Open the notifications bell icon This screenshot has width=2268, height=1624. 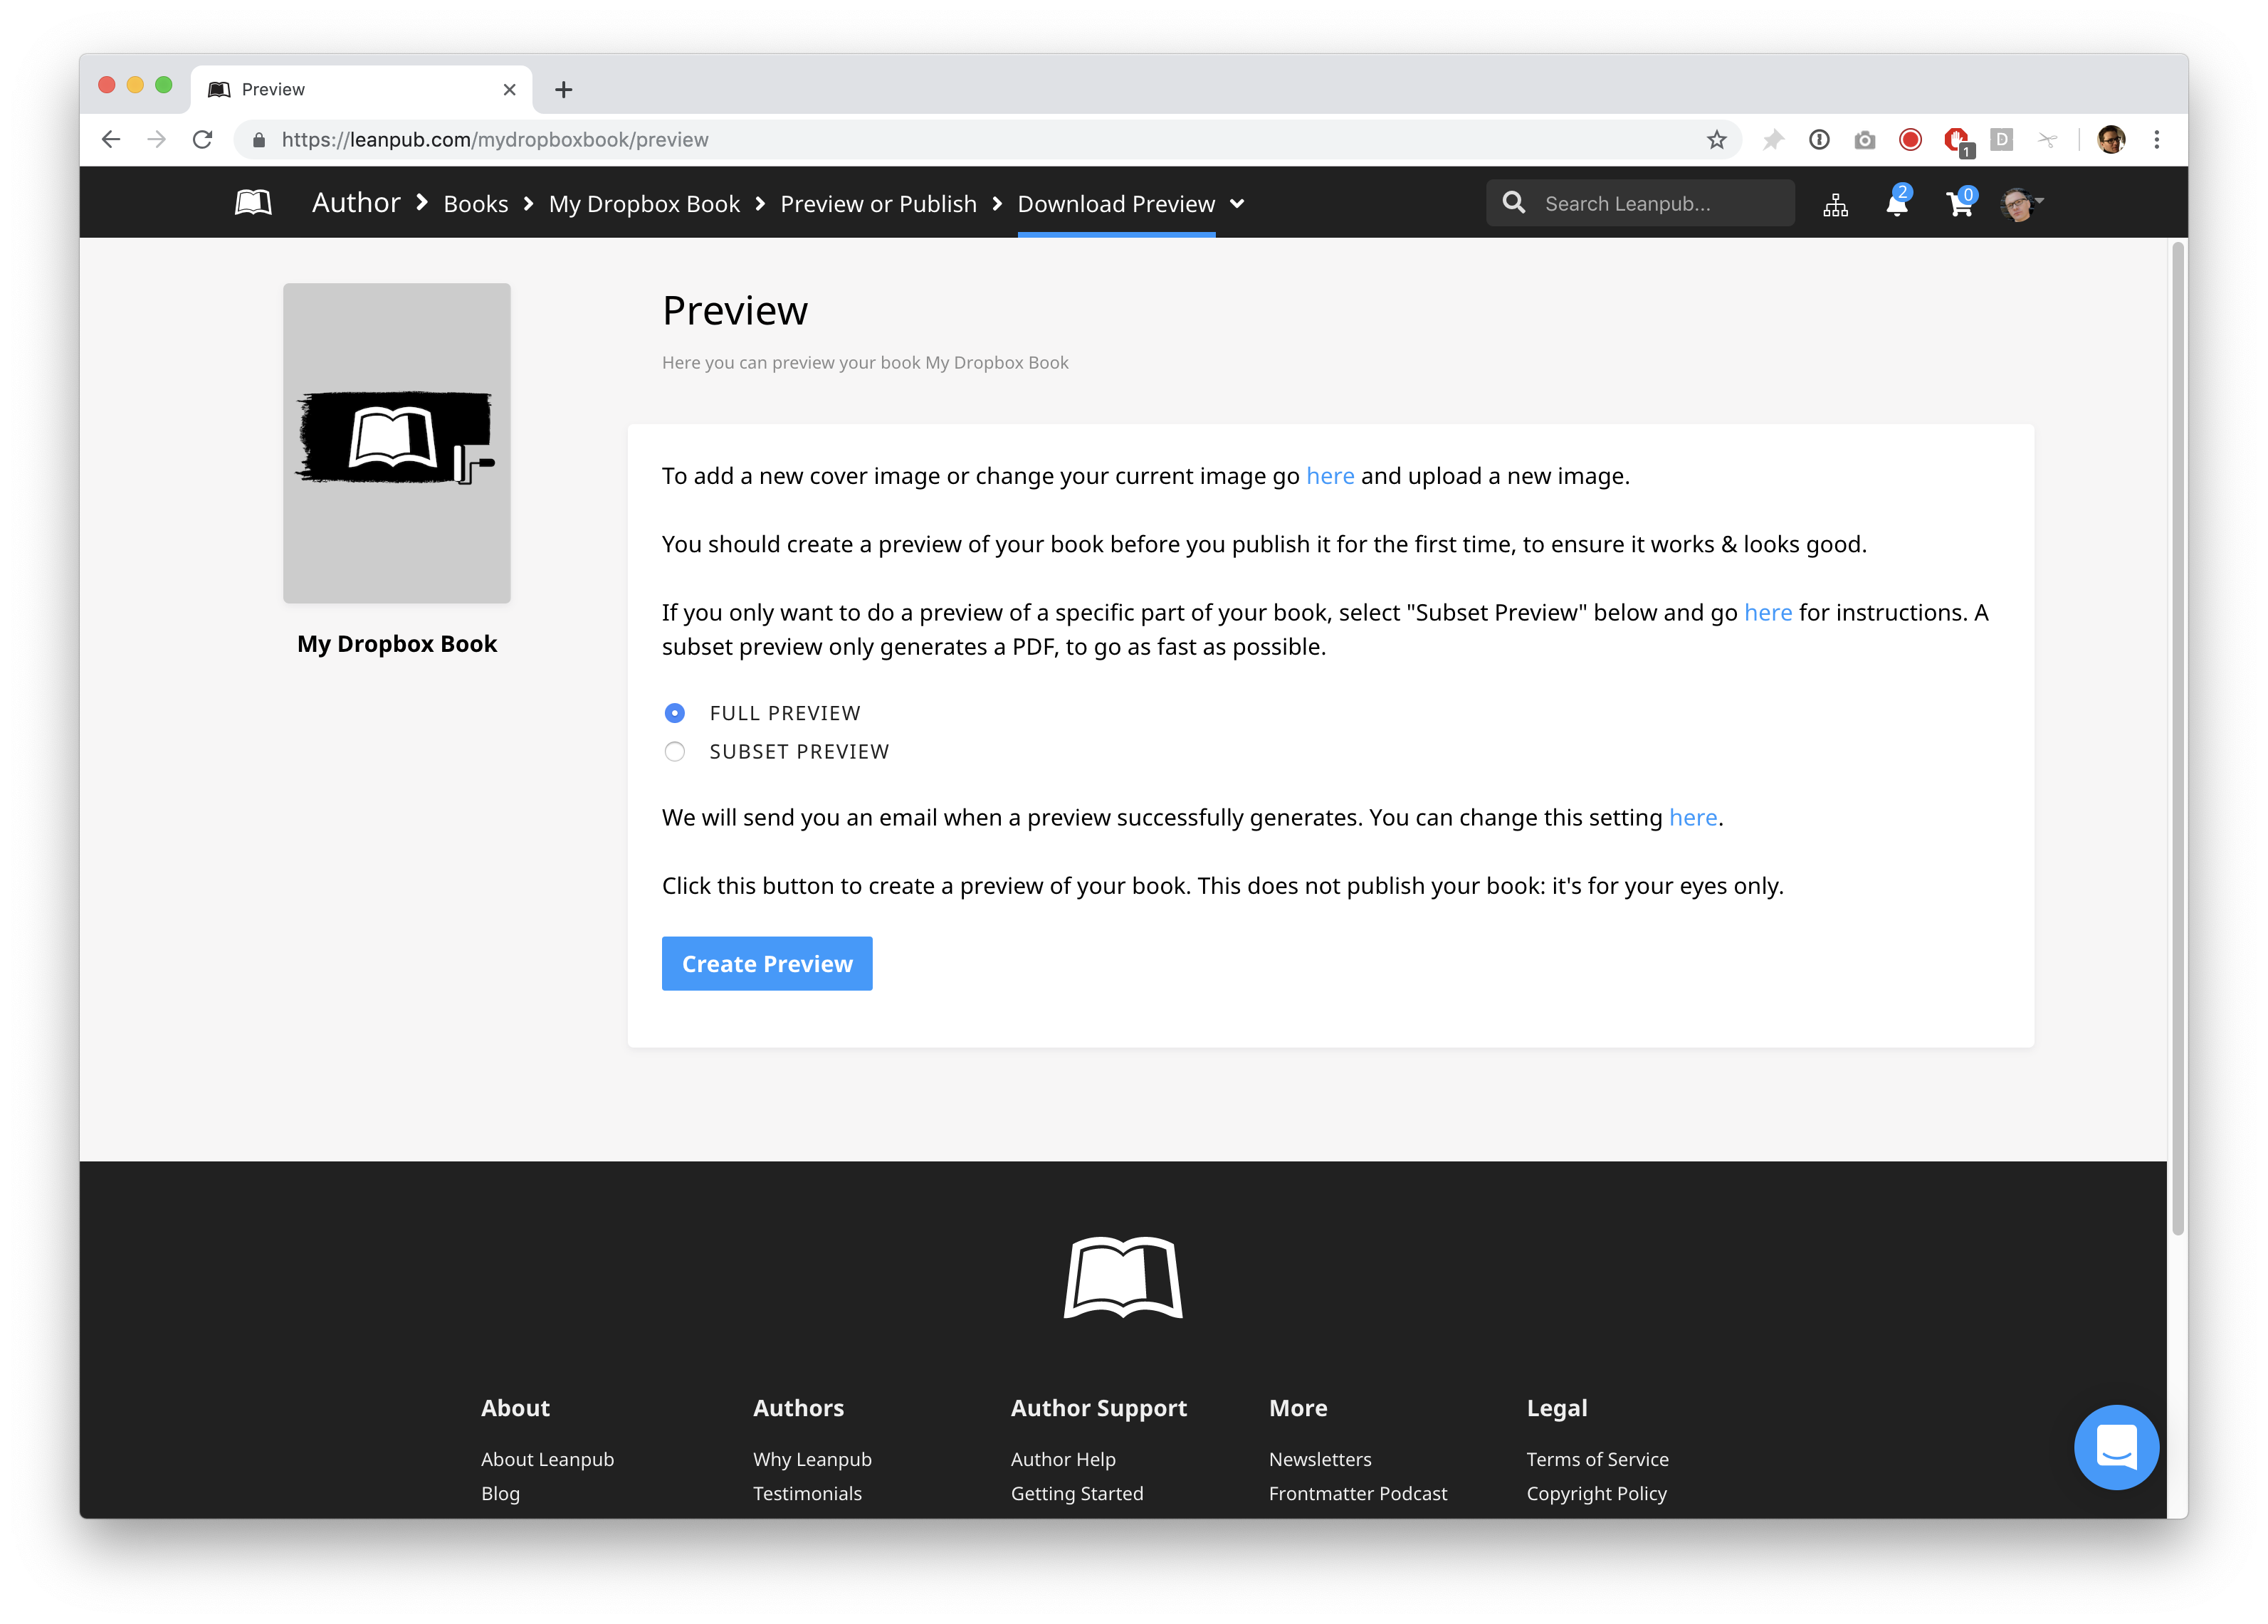(x=1896, y=204)
